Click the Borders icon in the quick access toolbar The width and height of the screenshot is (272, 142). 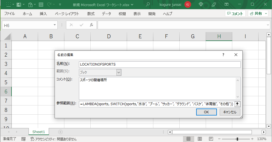click(8, 5)
